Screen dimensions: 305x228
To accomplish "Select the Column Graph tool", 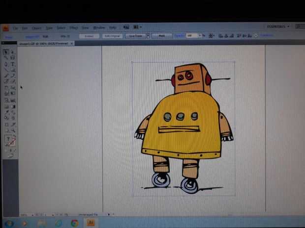I will [13, 100].
